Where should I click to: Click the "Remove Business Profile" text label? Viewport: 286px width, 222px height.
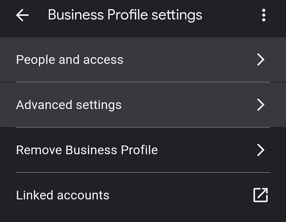coord(87,150)
